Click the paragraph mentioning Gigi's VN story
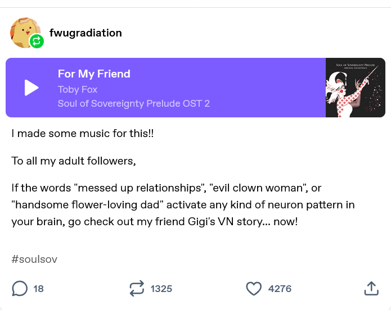The height and width of the screenshot is (310, 391). tap(183, 204)
